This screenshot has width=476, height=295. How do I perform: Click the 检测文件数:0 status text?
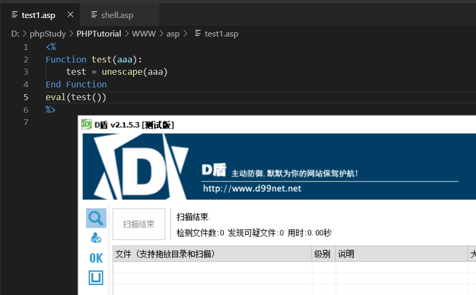click(200, 233)
